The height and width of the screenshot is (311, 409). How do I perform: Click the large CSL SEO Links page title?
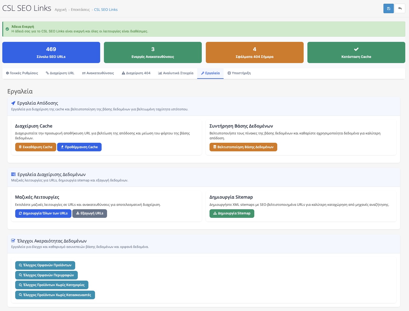pyautogui.click(x=27, y=8)
